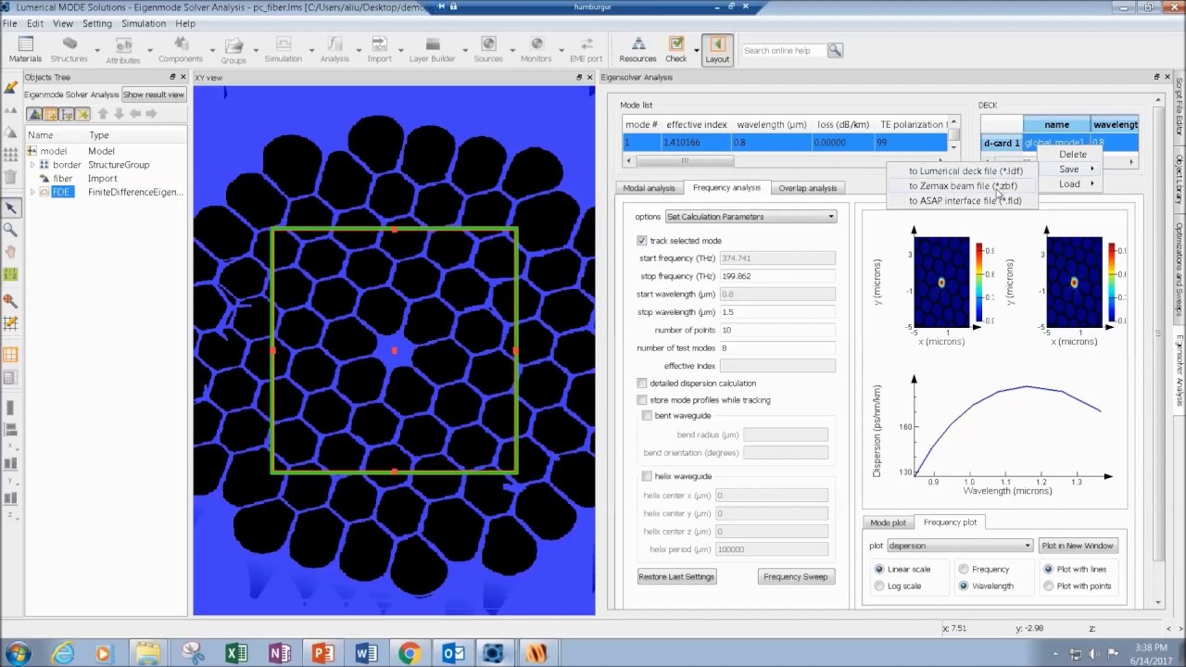The width and height of the screenshot is (1186, 667).
Task: Switch to Layout mode
Action: [x=717, y=49]
